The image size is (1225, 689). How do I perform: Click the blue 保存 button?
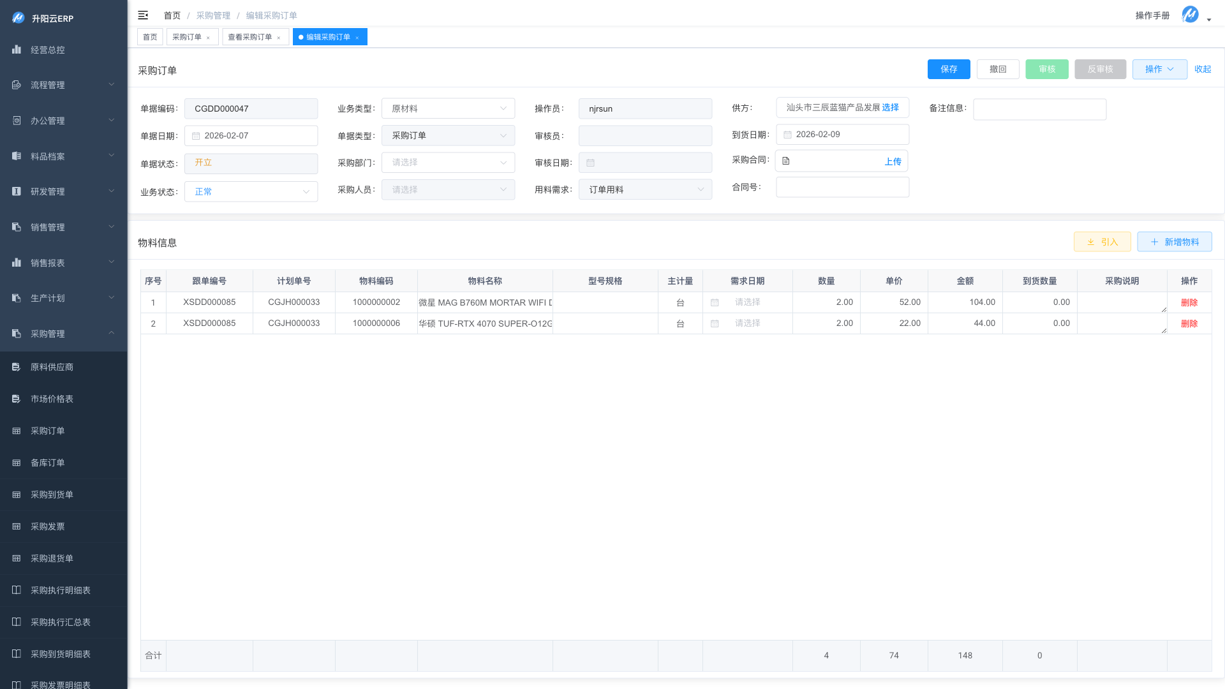click(948, 69)
